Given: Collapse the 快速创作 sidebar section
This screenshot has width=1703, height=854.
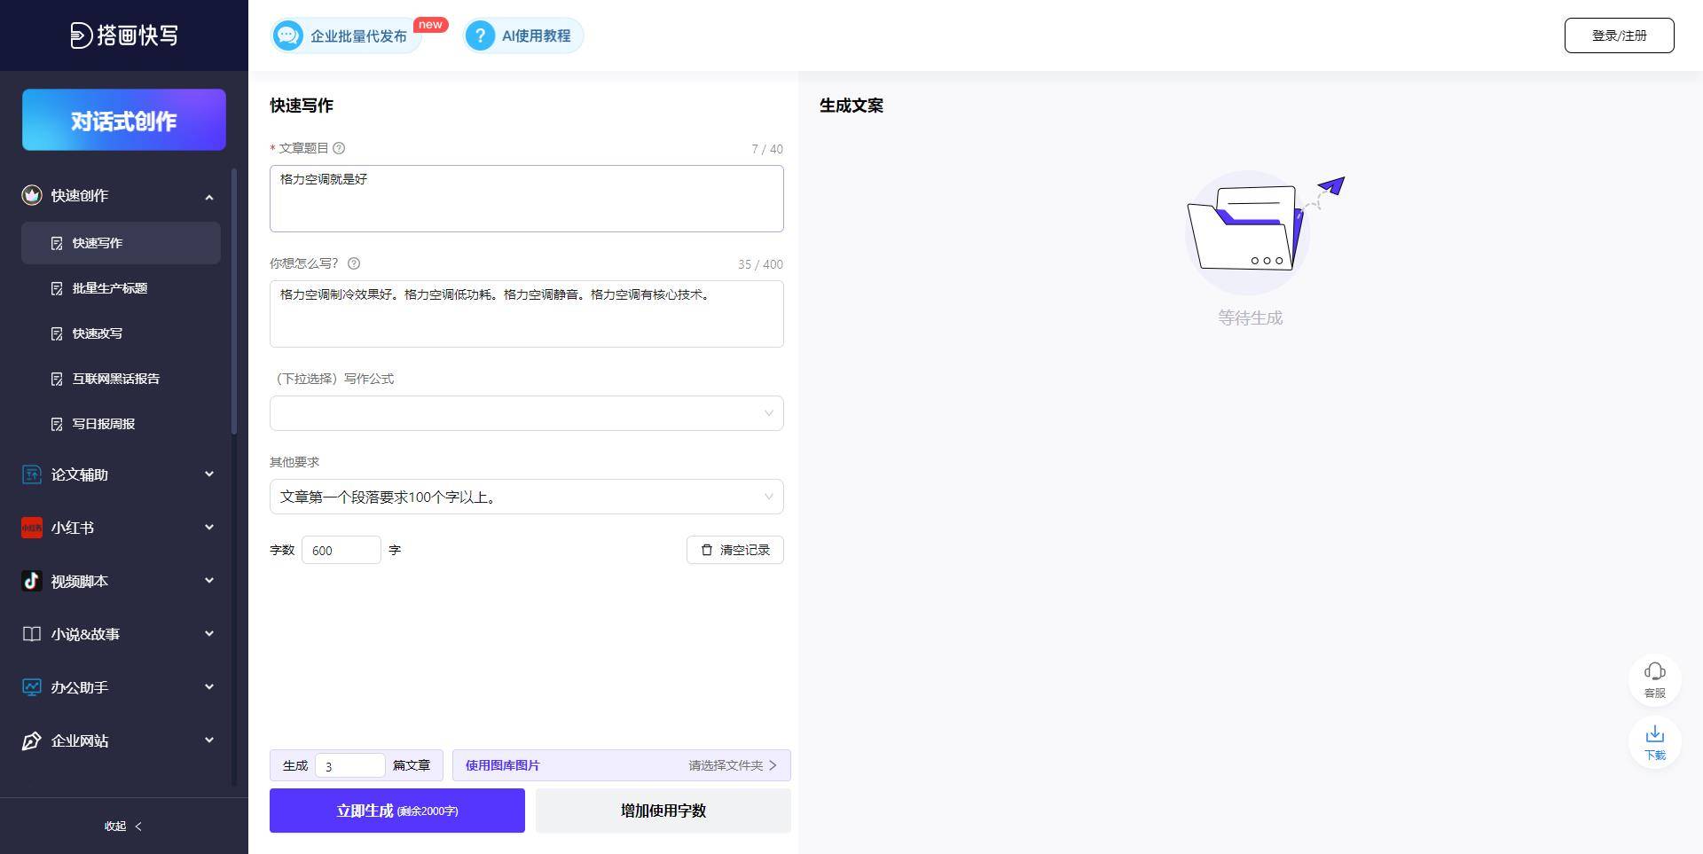Looking at the screenshot, I should (209, 196).
